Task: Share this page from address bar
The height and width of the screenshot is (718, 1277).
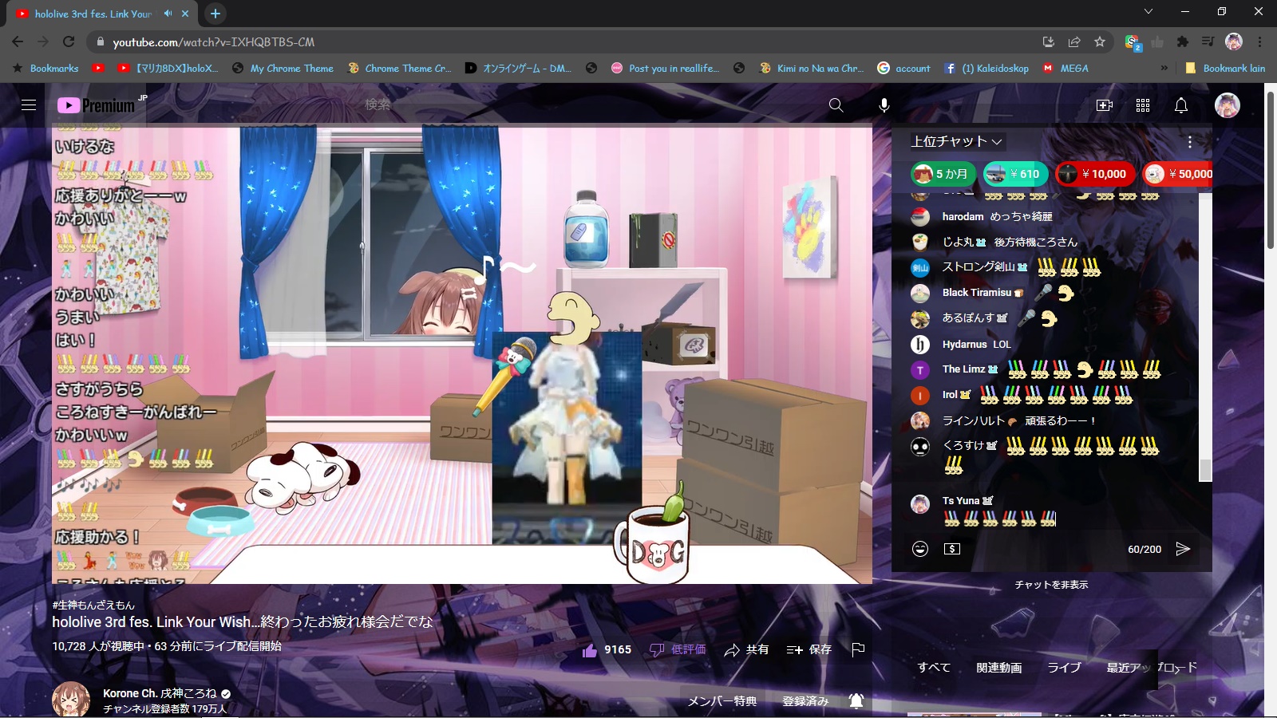Action: [x=1074, y=41]
